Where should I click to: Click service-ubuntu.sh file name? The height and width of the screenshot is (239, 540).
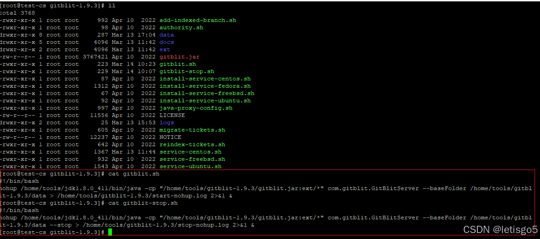coord(190,166)
